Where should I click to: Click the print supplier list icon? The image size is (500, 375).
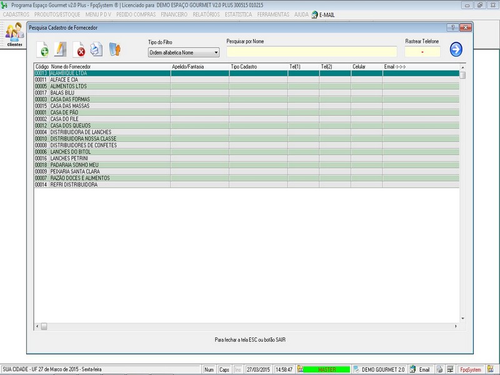point(96,49)
